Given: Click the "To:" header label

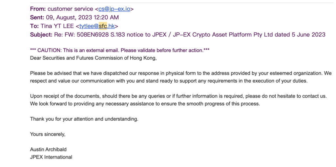Looking at the screenshot, I should (x=34, y=26).
